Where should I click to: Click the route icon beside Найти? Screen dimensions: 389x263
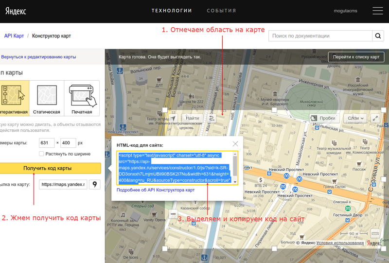point(212,118)
